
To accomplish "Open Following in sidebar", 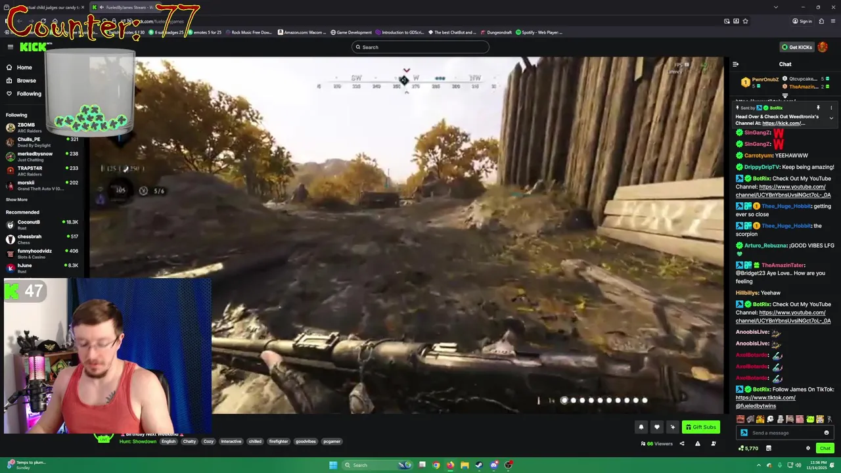I will [x=23, y=93].
